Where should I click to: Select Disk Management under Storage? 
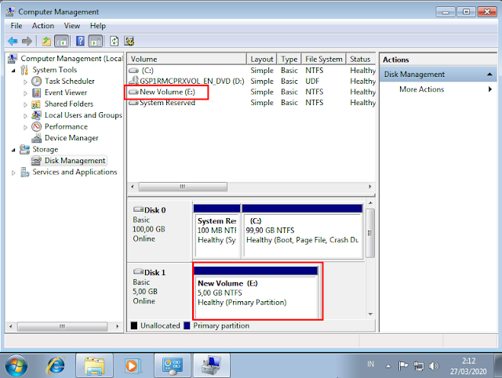tap(75, 161)
